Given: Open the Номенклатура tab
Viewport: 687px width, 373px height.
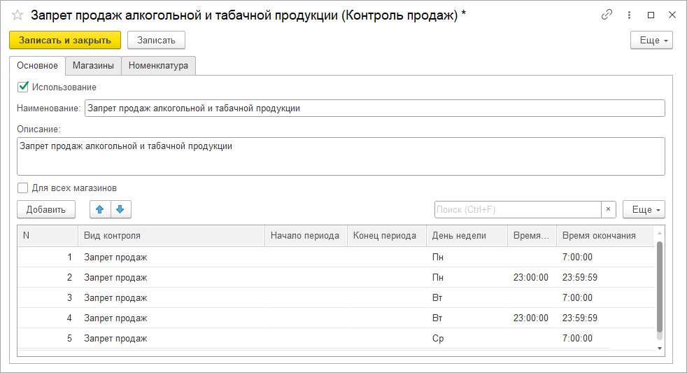Looking at the screenshot, I should [x=158, y=66].
